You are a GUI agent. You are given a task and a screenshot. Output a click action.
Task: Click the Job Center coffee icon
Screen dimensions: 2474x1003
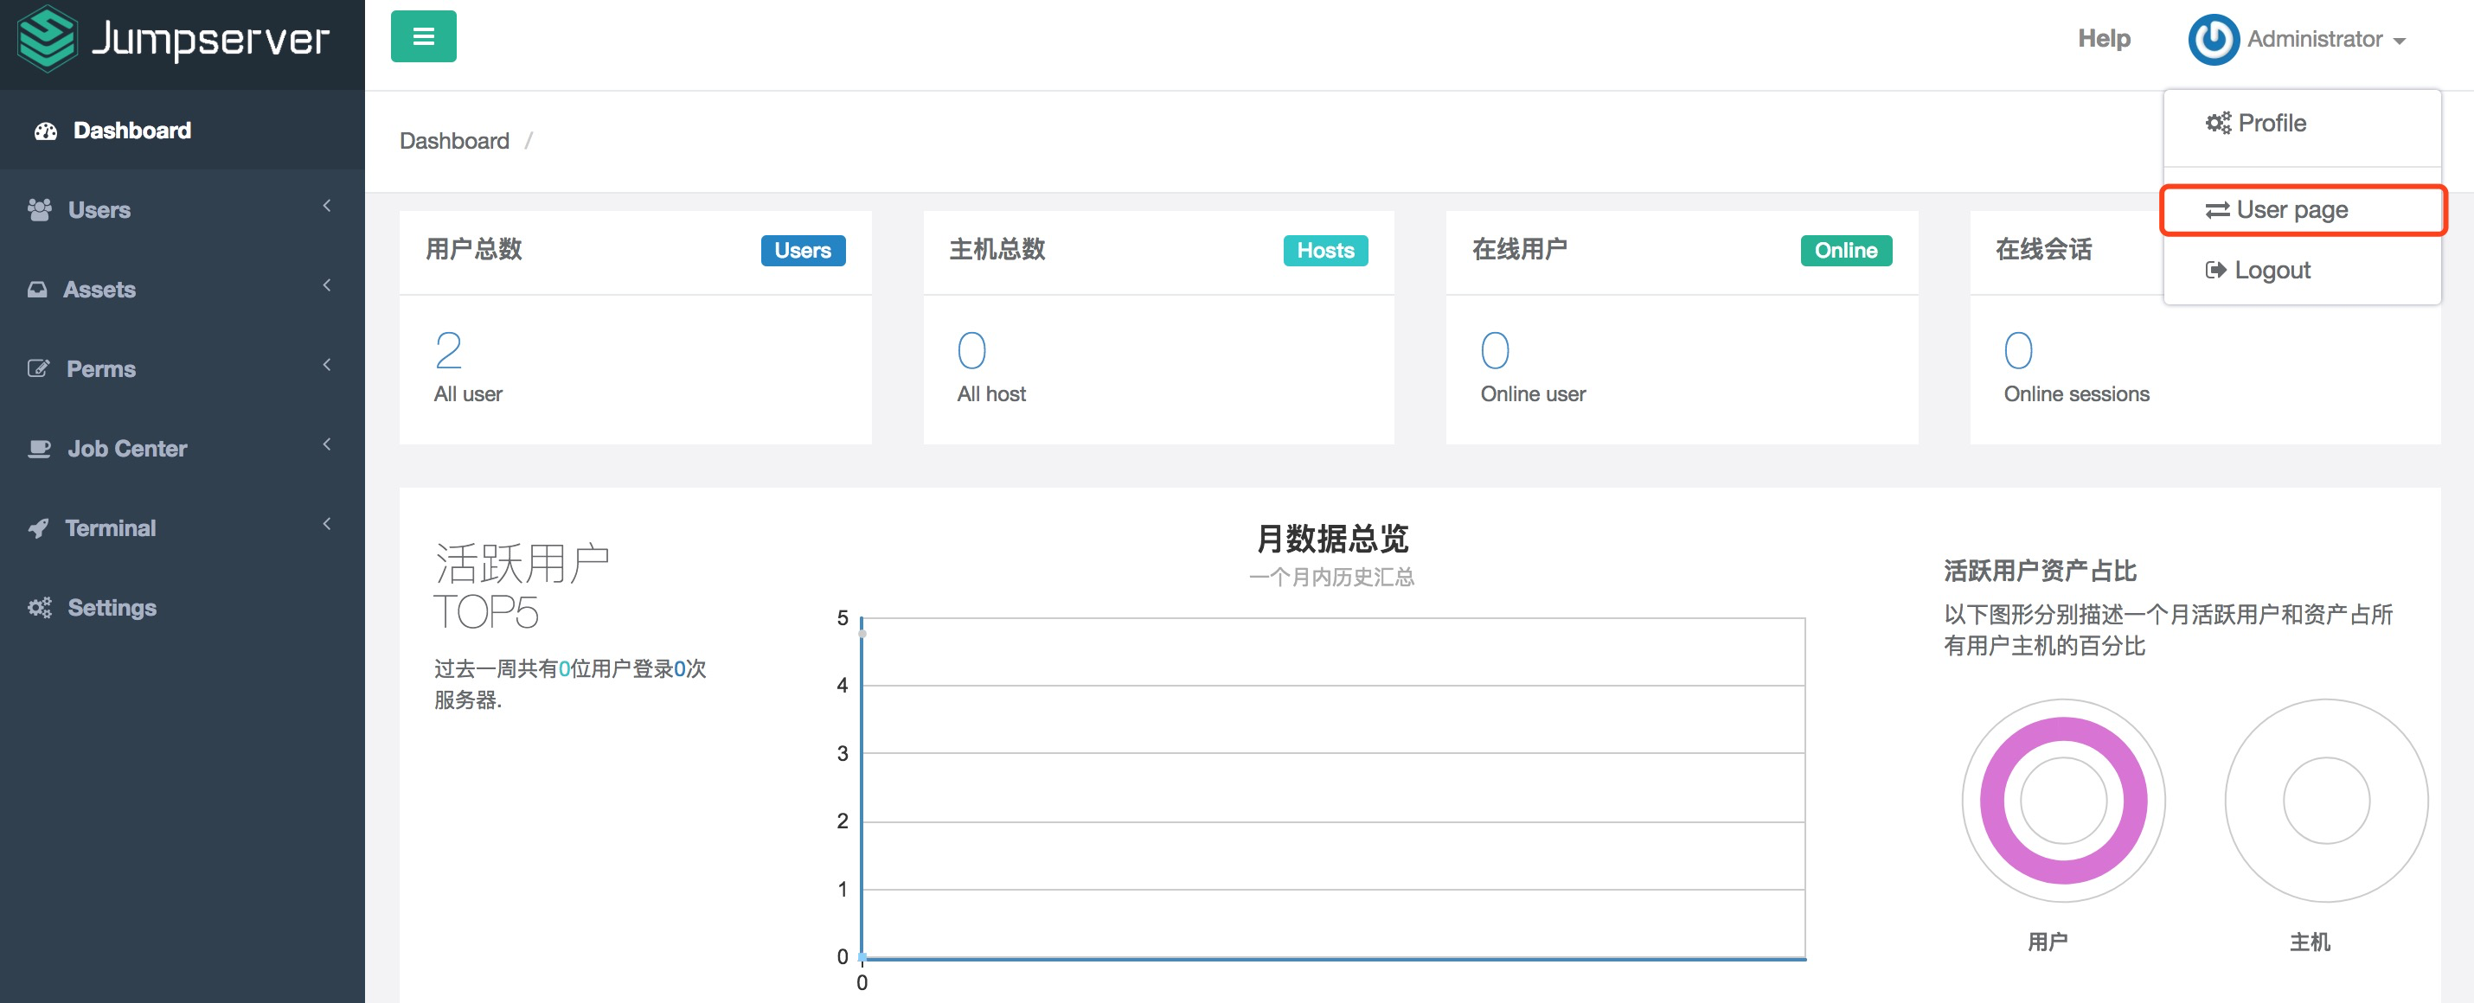click(x=40, y=448)
